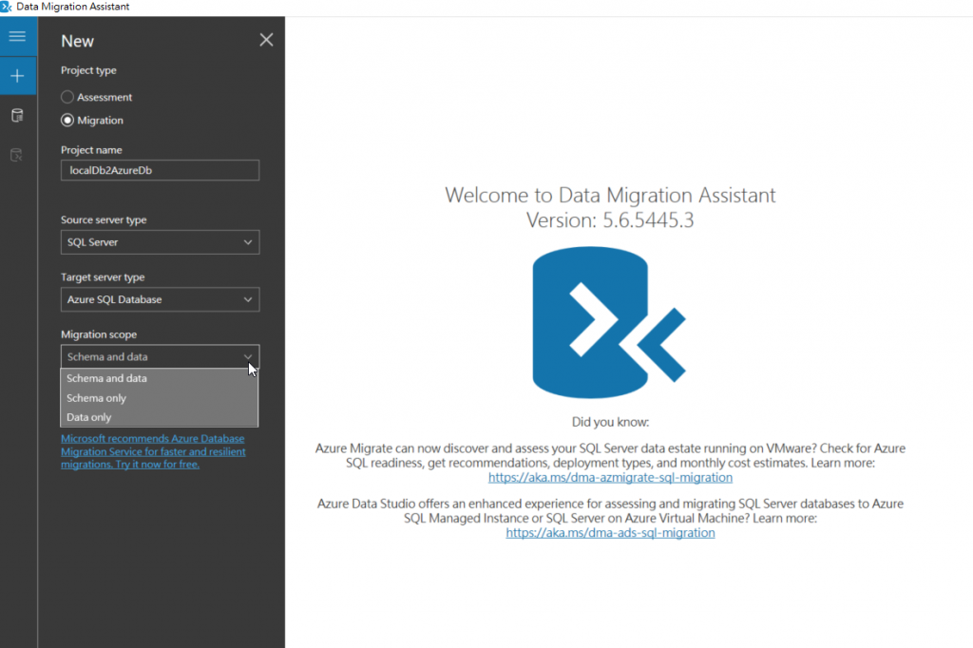Click the 'Did you know:' text
The height and width of the screenshot is (648, 973).
[x=610, y=422]
